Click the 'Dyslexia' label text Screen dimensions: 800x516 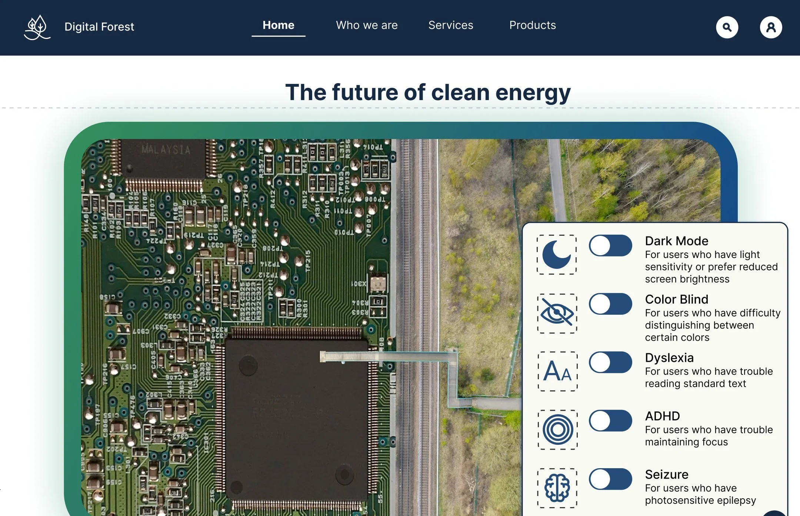tap(669, 358)
